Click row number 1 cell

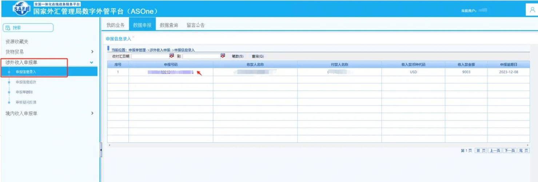(x=118, y=72)
